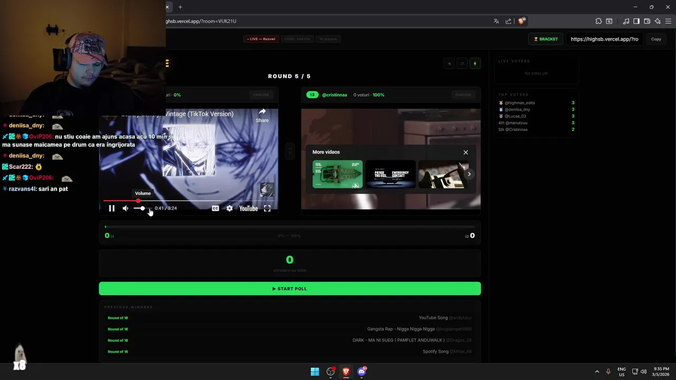This screenshot has height=380, width=676.
Task: Open the green thumbnail in More videos
Action: coord(337,174)
